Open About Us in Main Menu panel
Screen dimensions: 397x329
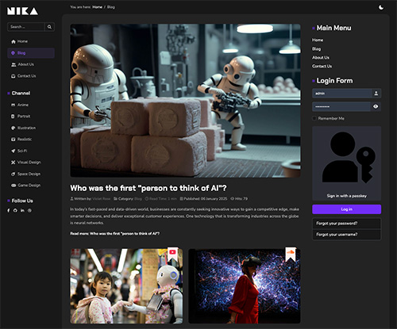(x=321, y=58)
